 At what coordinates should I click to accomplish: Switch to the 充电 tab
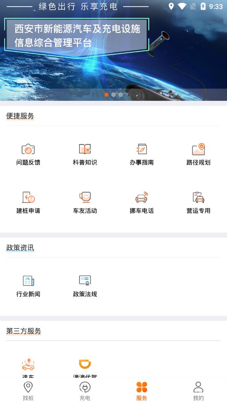pos(85,391)
